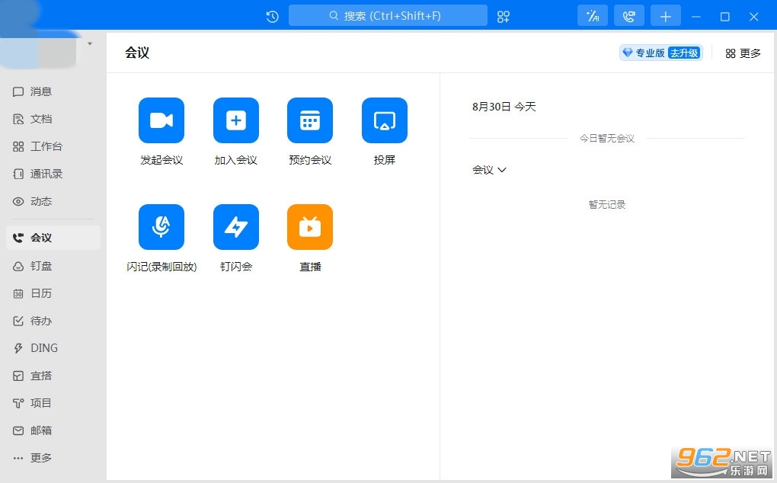Open 闪记(录制回放) recording icon
The image size is (777, 483).
161,227
